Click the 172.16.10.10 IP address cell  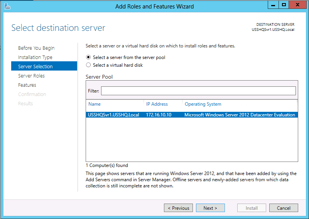coord(159,115)
